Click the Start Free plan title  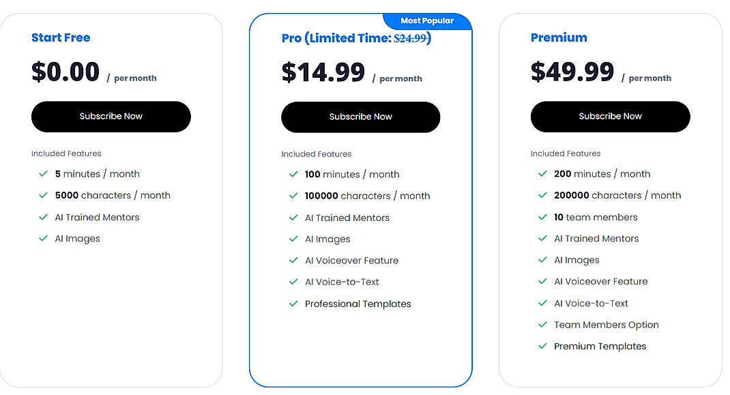tap(61, 38)
